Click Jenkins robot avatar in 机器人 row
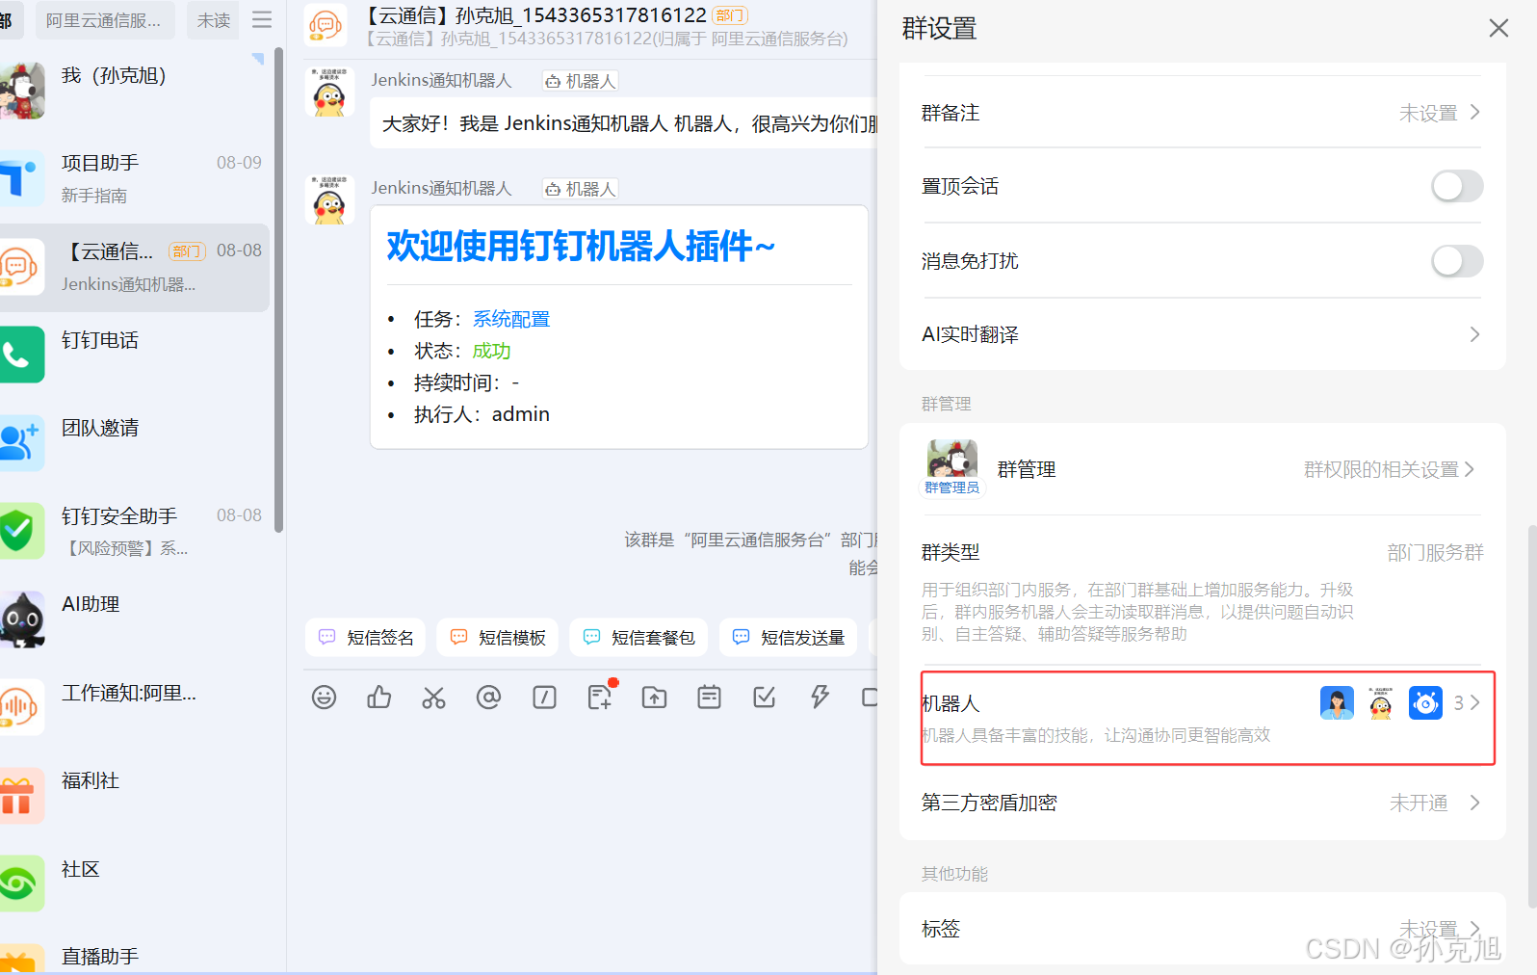 pos(1381,703)
